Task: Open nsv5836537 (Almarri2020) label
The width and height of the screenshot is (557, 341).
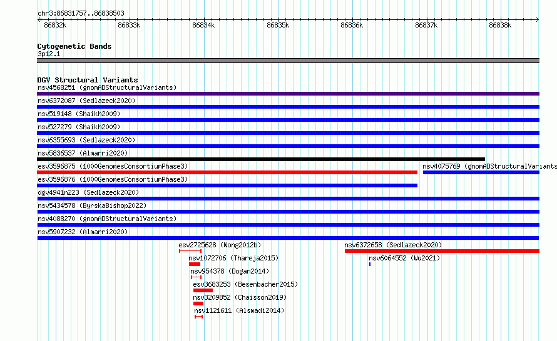Action: 83,153
